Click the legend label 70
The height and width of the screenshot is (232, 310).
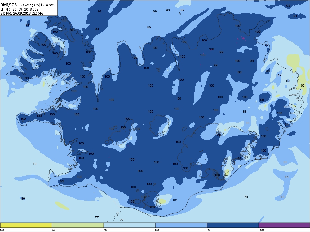[x=105, y=230]
